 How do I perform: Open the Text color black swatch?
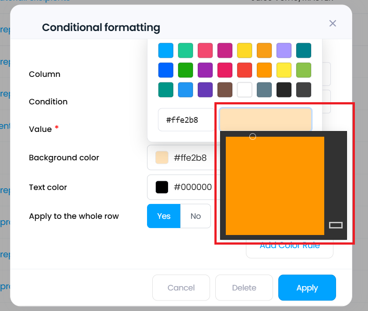click(162, 187)
